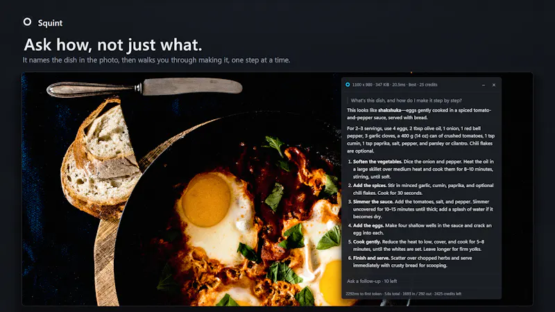Click the subtitle 'It names the dish in the photo'

point(157,60)
